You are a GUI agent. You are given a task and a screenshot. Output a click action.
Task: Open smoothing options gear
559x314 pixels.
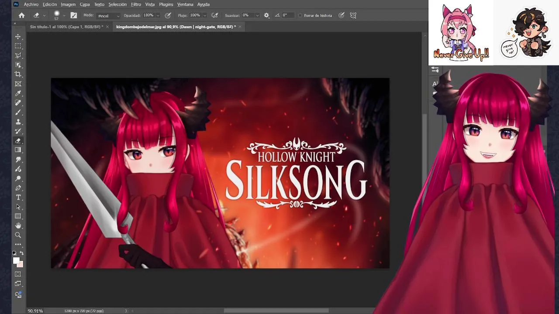tap(266, 15)
